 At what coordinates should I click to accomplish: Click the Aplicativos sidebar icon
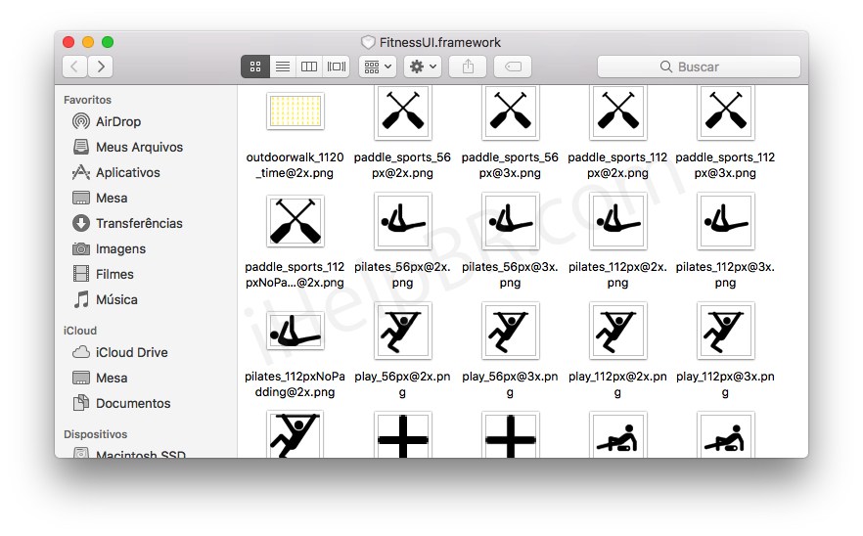[81, 172]
